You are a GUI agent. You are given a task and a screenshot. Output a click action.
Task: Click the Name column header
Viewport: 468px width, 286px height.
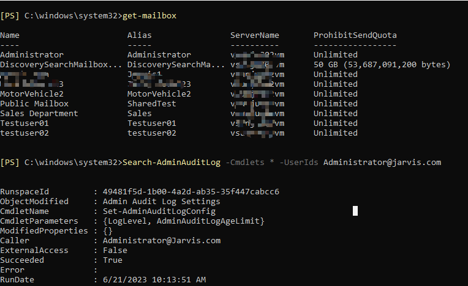click(10, 35)
